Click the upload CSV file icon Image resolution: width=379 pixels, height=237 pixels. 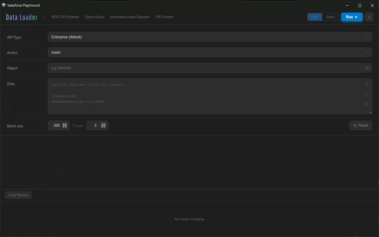point(367,84)
